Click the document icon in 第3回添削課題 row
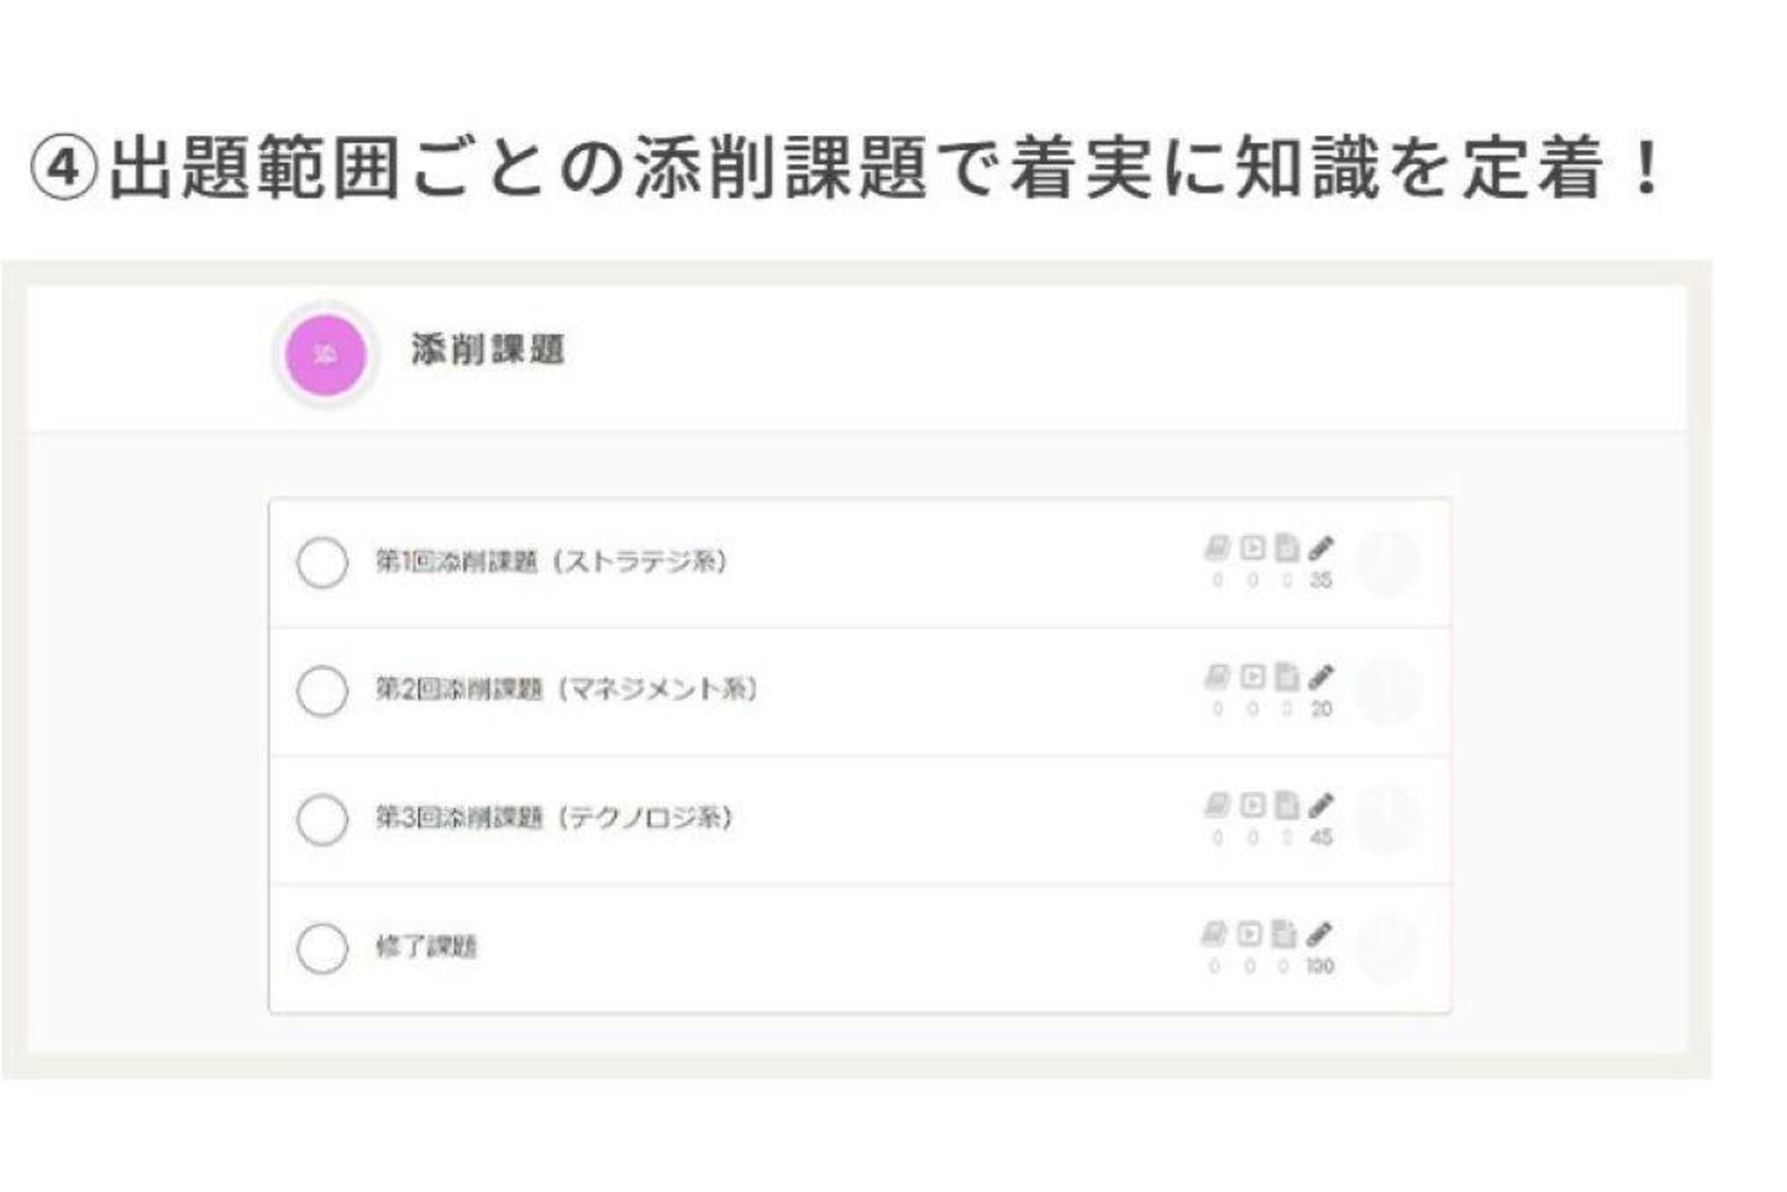Screen dimensions: 1787x1192 [x=1286, y=805]
